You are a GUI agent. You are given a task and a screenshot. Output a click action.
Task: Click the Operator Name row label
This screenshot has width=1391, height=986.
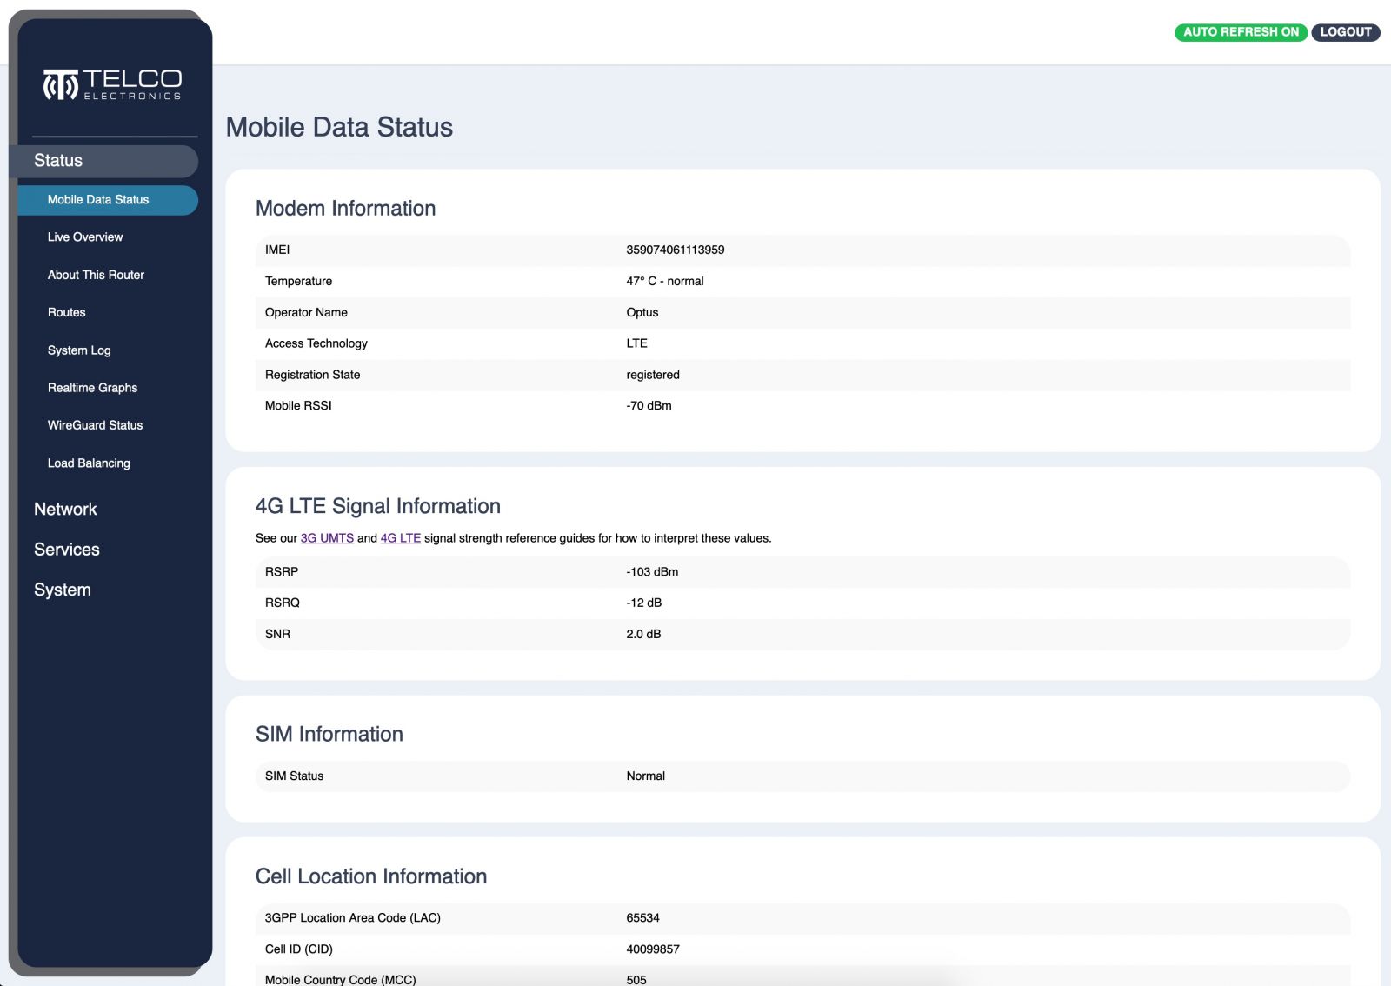click(x=306, y=312)
